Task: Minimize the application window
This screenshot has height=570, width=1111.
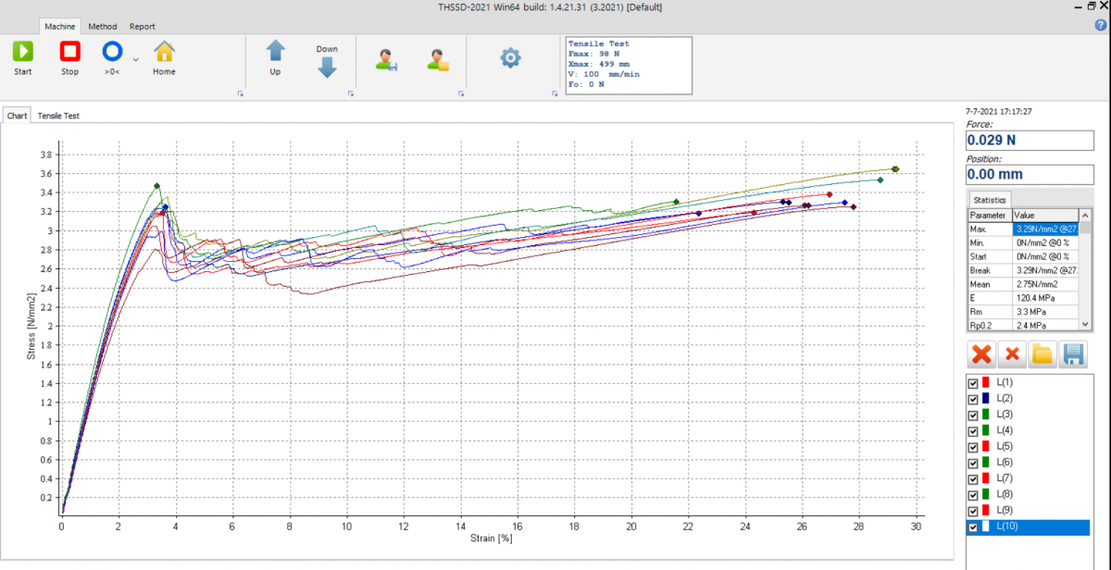Action: 1077,6
